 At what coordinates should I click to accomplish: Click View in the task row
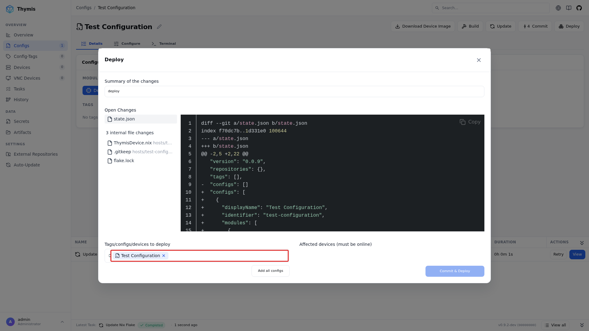(x=577, y=254)
